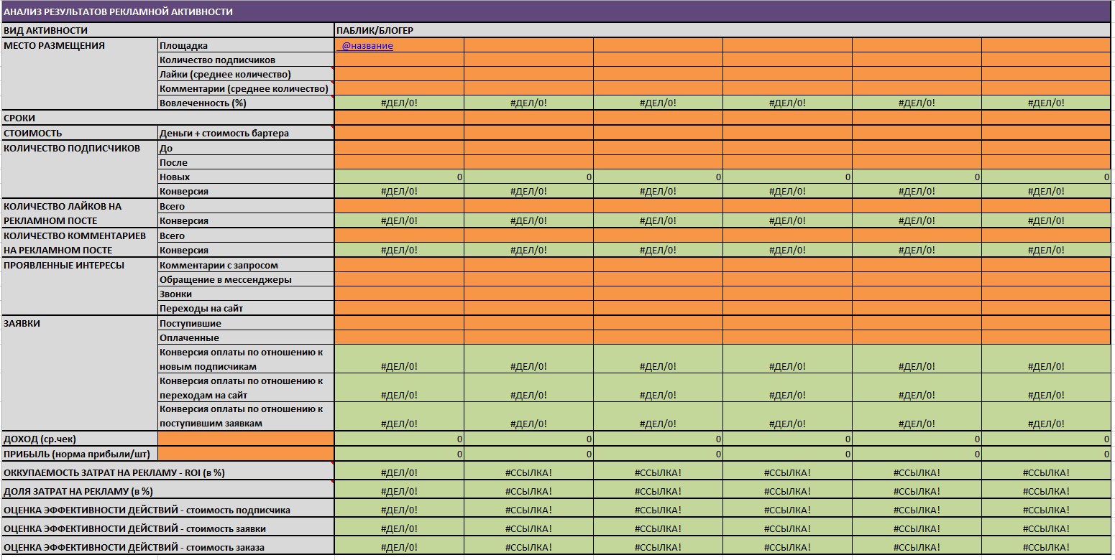Select the Площадка row label
Viewport: 1115px width, 560px height.
point(246,45)
